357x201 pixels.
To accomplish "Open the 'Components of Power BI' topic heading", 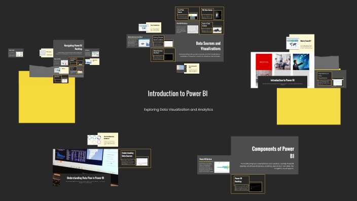I will pyautogui.click(x=273, y=152).
